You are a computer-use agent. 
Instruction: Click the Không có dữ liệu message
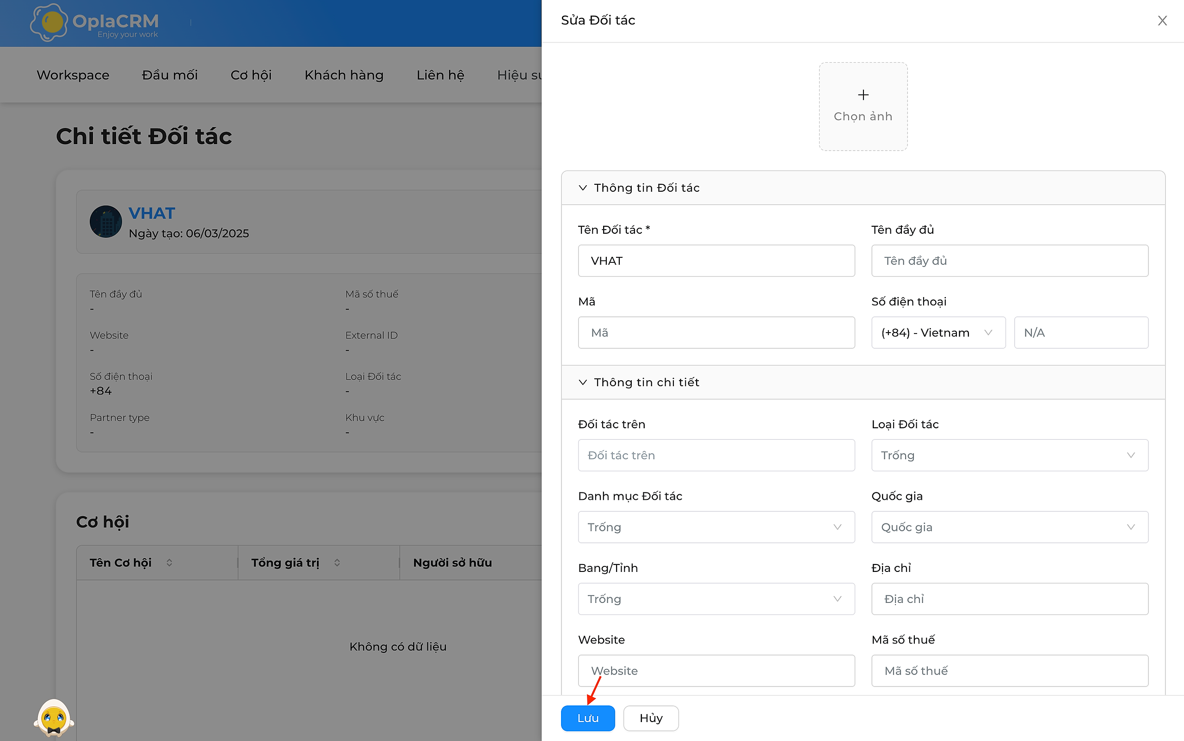[398, 646]
